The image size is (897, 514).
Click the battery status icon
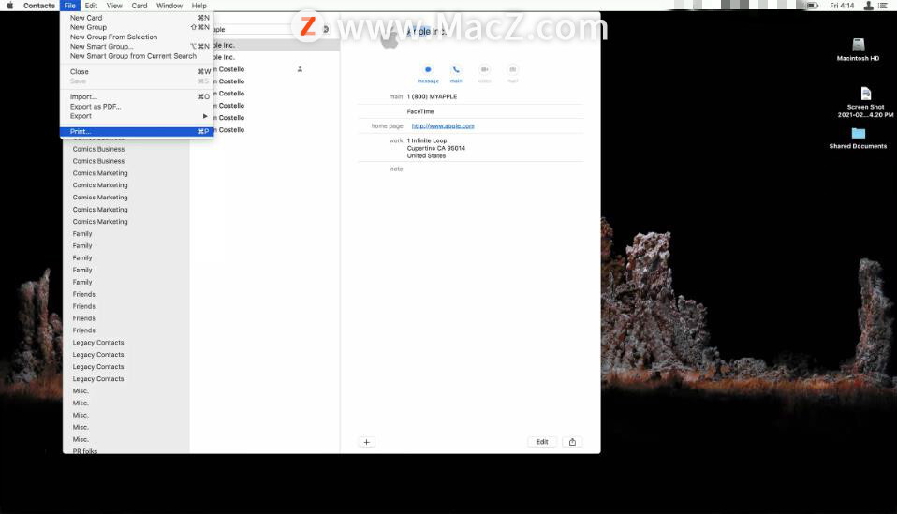tap(812, 6)
